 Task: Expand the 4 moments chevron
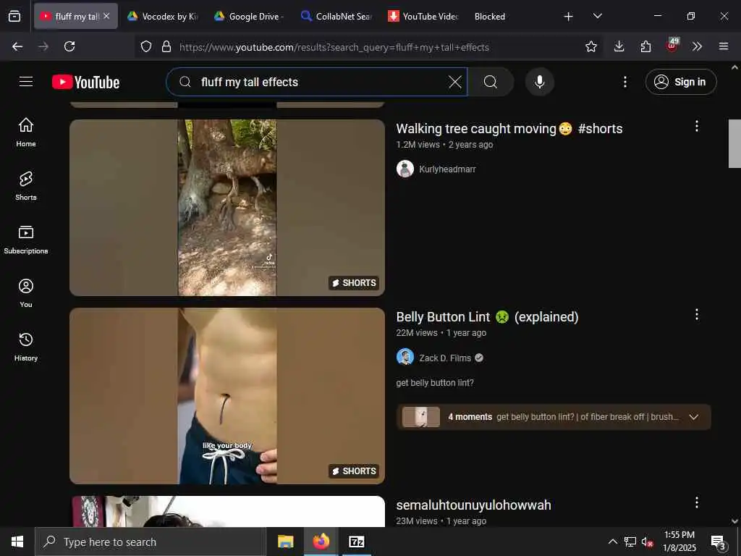point(694,417)
